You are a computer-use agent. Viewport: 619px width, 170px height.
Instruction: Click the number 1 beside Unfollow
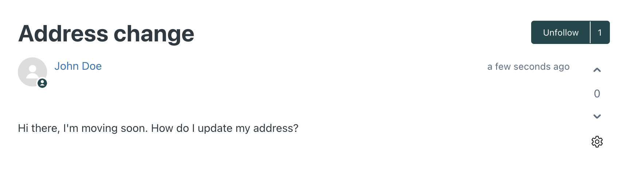tap(600, 32)
